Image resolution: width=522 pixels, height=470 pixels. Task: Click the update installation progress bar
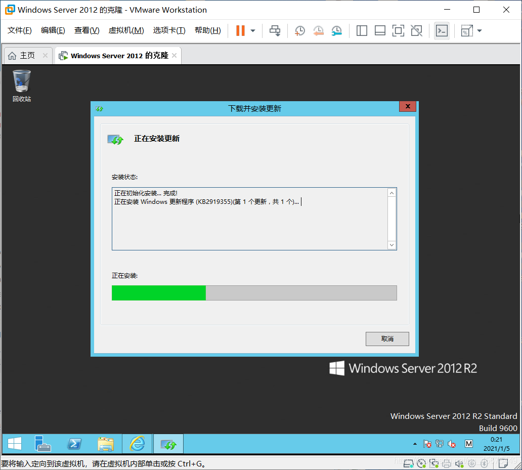[254, 292]
